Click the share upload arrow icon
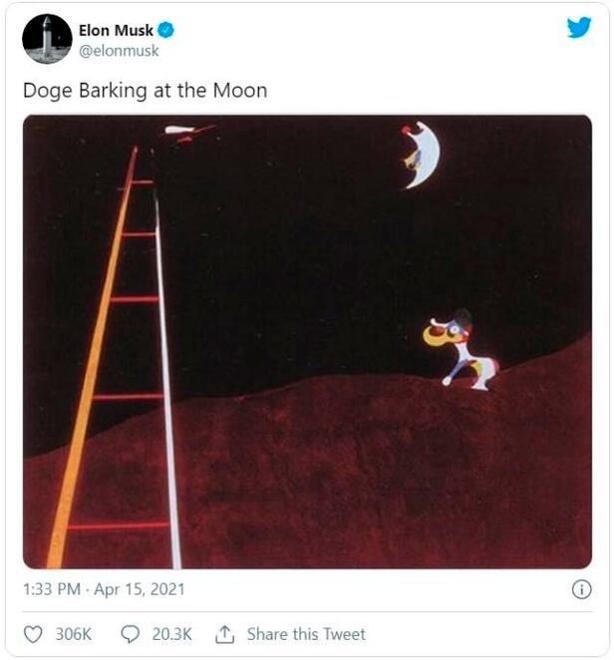The height and width of the screenshot is (660, 614). point(224,634)
